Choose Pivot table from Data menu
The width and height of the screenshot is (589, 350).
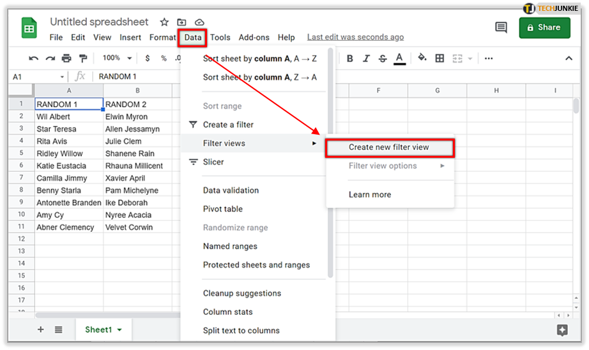click(x=223, y=209)
